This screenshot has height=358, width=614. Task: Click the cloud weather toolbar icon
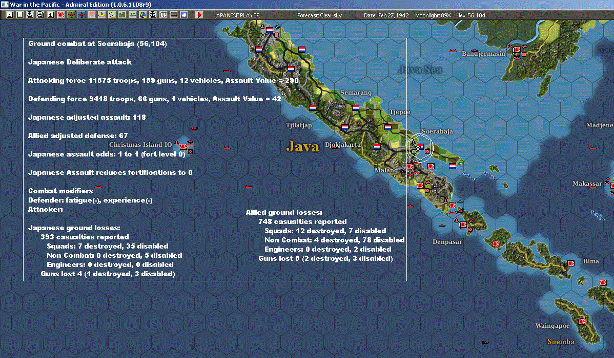click(183, 15)
